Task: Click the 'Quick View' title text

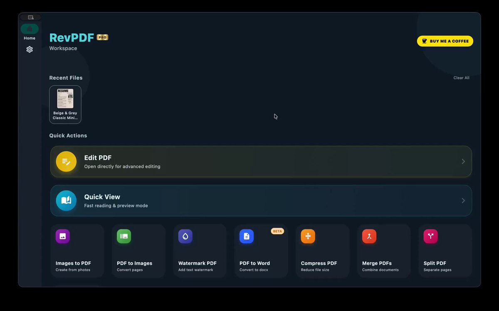Action: [x=102, y=197]
